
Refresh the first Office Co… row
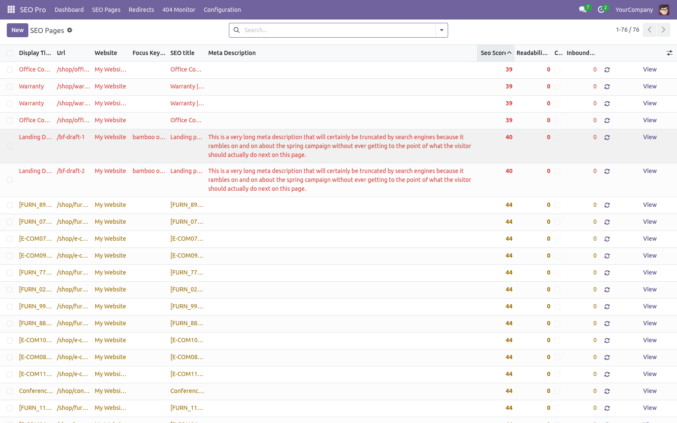tap(607, 70)
